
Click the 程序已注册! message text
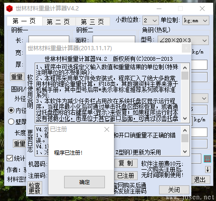pos(68,153)
